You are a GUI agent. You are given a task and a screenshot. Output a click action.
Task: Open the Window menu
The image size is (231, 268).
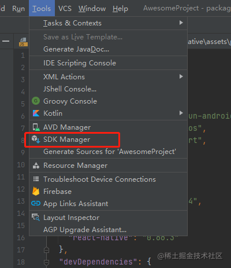click(92, 9)
